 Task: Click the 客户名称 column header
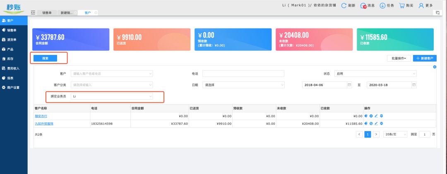click(62, 108)
